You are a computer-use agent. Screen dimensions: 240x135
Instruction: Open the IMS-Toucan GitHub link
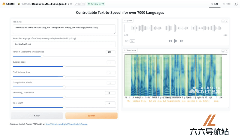[66, 124]
